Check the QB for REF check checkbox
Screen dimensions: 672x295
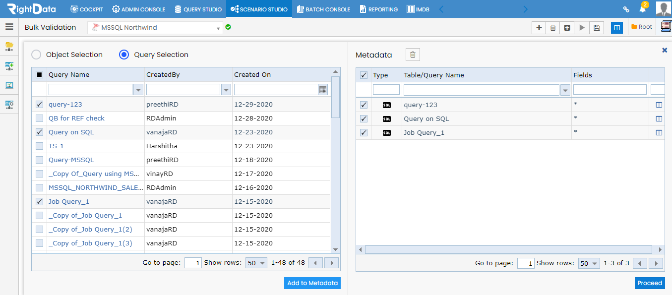[39, 118]
